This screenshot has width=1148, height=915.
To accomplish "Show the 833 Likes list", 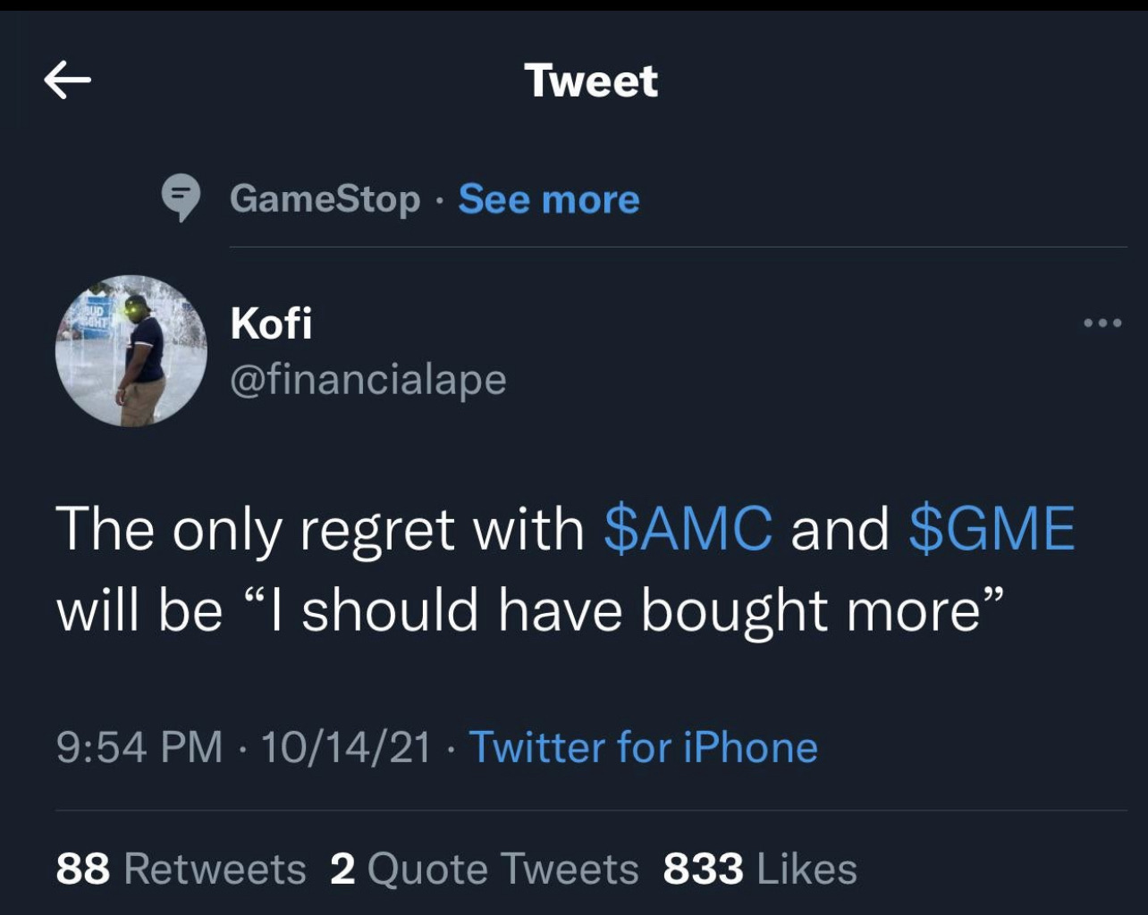I will pos(760,869).
